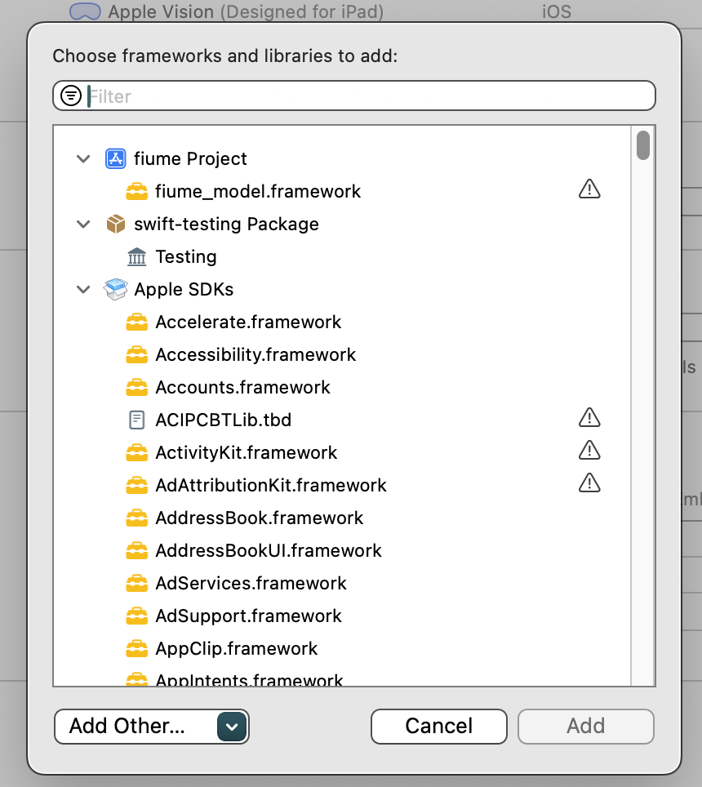The width and height of the screenshot is (702, 787).
Task: Click the AdSupport.framework toolbox icon
Action: tap(137, 616)
